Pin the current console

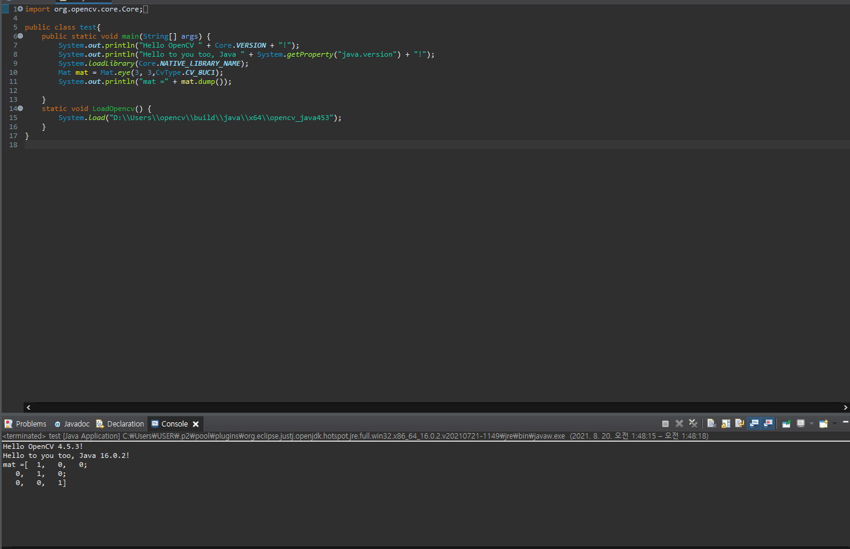(787, 424)
